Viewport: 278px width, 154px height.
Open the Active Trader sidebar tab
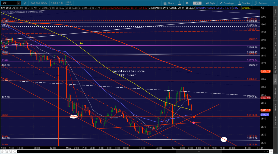275,49
